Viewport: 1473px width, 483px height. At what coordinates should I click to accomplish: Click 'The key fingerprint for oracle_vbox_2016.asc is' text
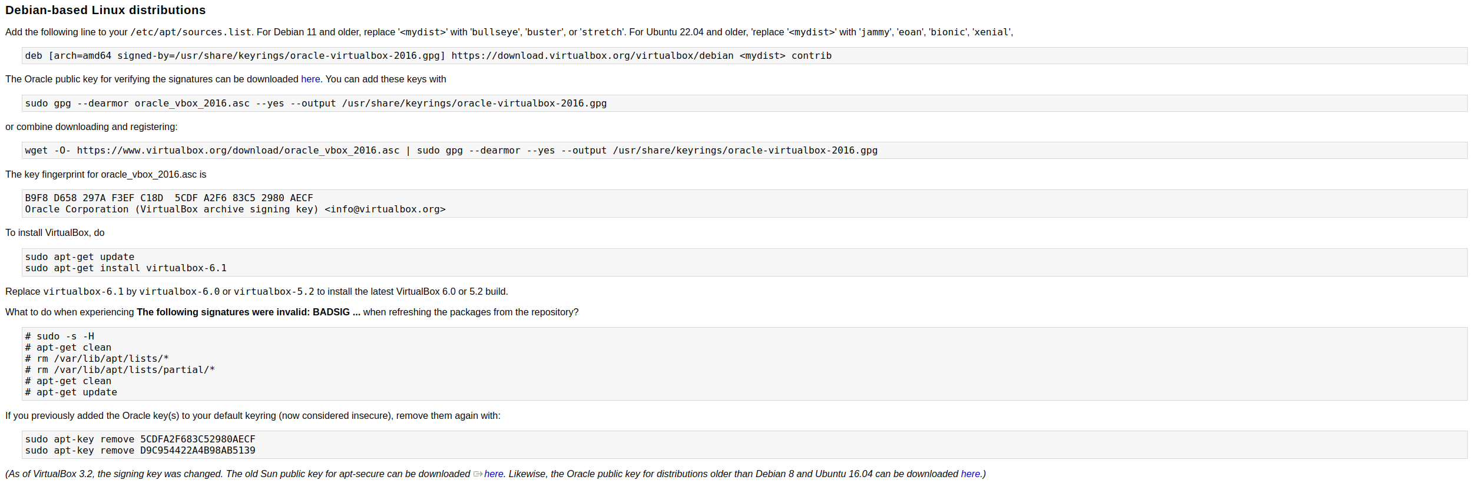coord(105,175)
